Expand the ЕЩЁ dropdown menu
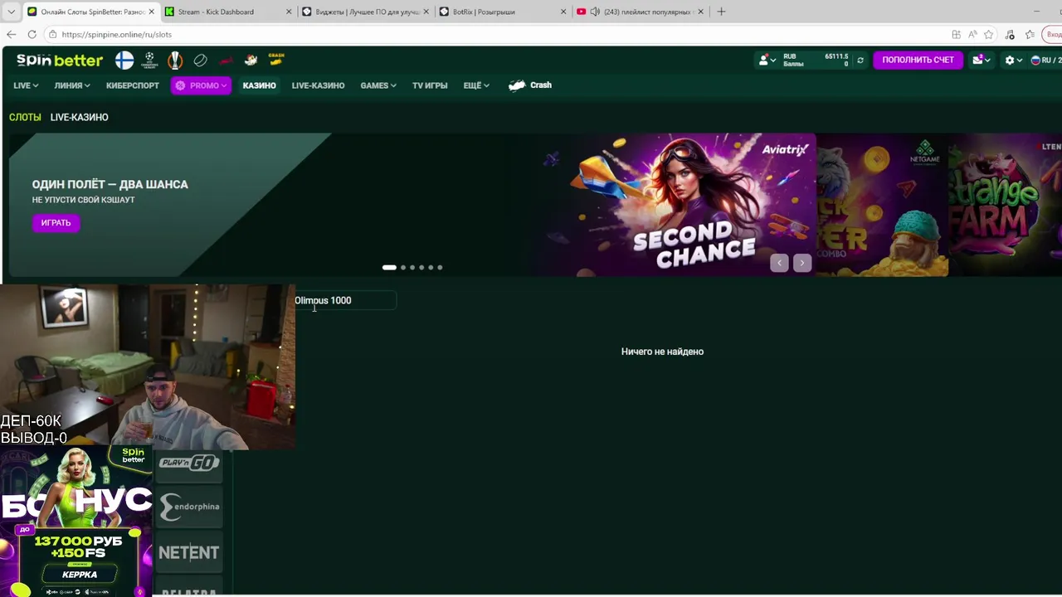This screenshot has width=1062, height=597. [x=476, y=85]
